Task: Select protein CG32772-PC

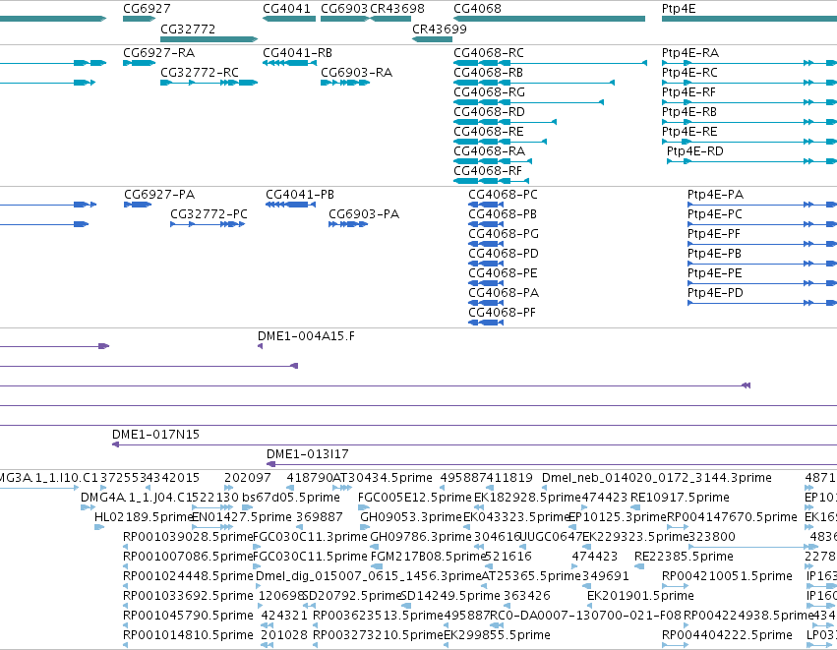Action: (x=208, y=224)
